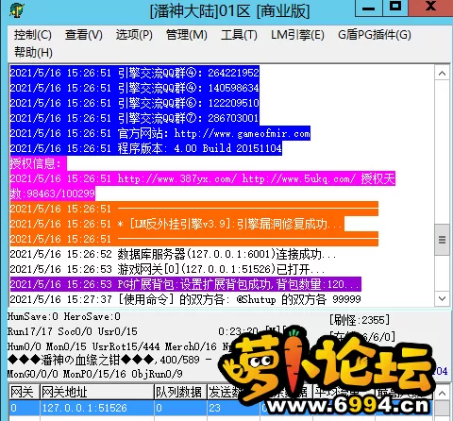Click gateway table scrollbar up arrow

click(x=442, y=393)
